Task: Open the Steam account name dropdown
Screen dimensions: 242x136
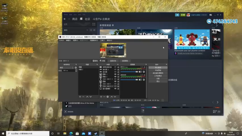Action: [x=199, y=15]
